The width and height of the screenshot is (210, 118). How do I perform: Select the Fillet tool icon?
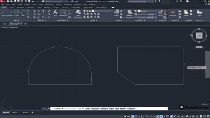pos(43,14)
